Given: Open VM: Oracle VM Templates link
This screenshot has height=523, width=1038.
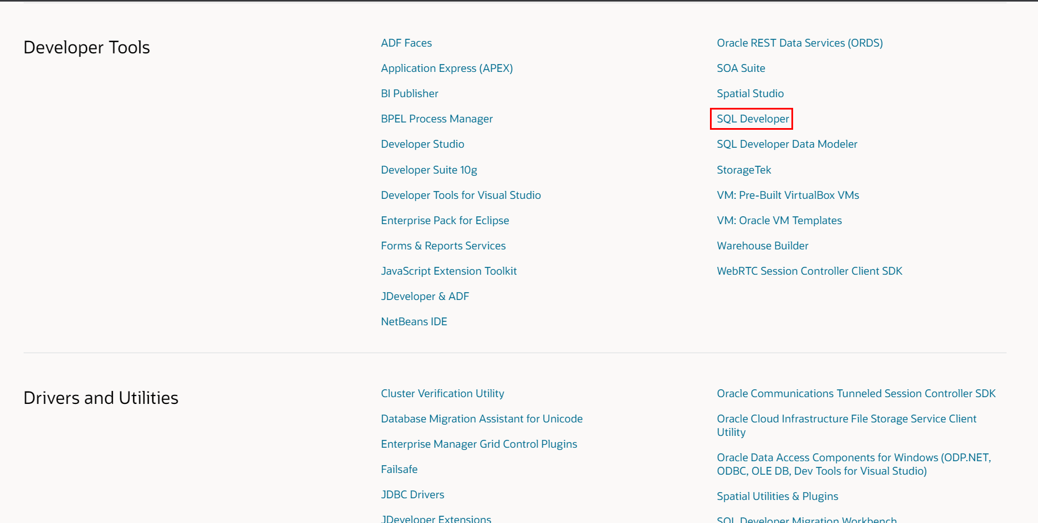Looking at the screenshot, I should 779,221.
